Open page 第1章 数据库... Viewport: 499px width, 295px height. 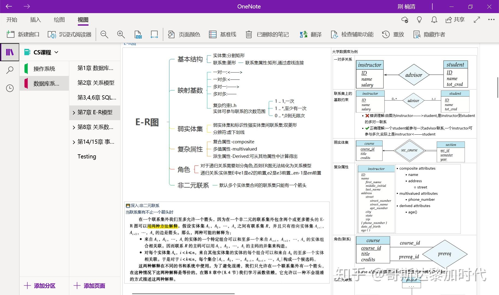[x=95, y=68]
